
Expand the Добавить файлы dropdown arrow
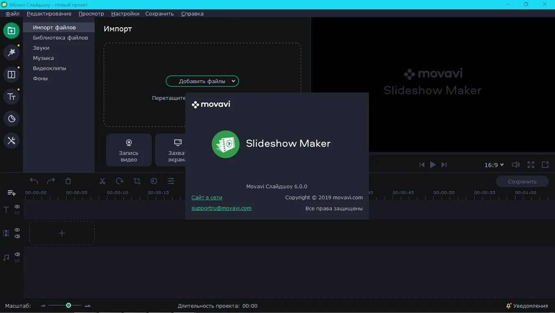(x=233, y=81)
